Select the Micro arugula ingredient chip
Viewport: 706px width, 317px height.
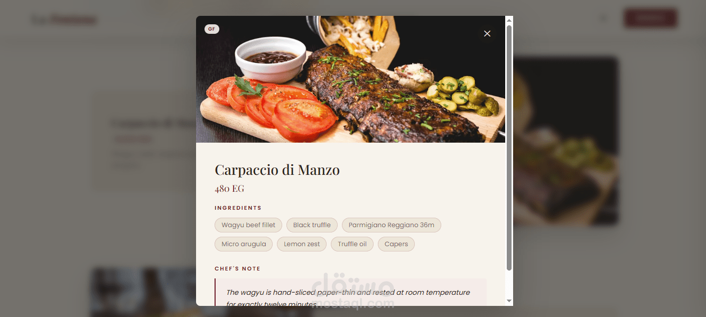pos(244,244)
